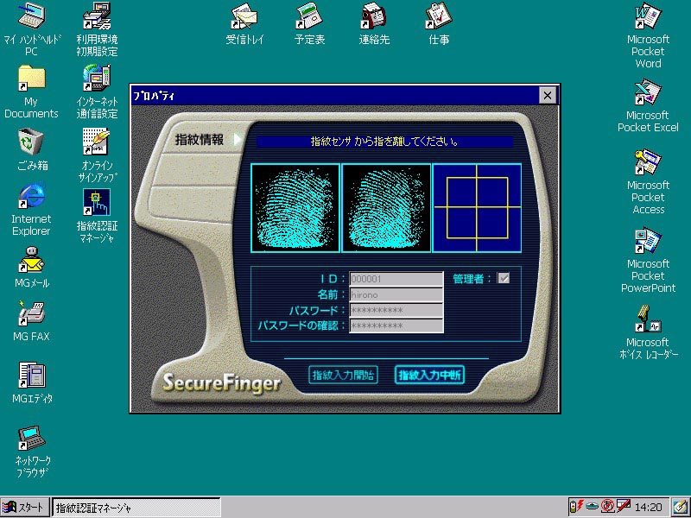Open the 受信トレイ inbox icon
This screenshot has width=691, height=518.
click(244, 16)
